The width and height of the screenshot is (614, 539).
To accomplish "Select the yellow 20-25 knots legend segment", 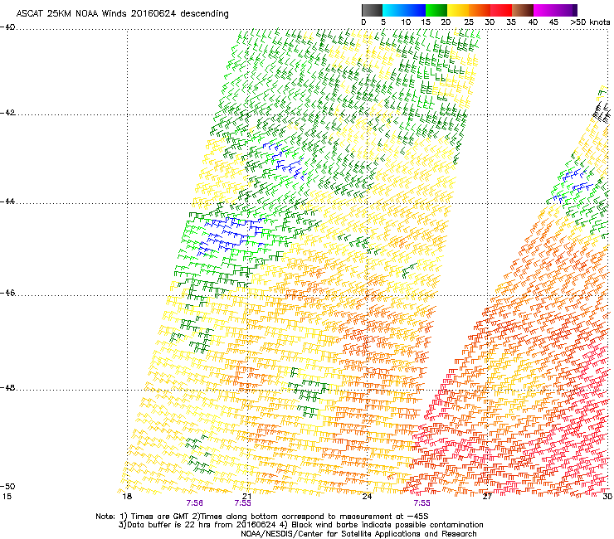I will pyautogui.click(x=458, y=10).
